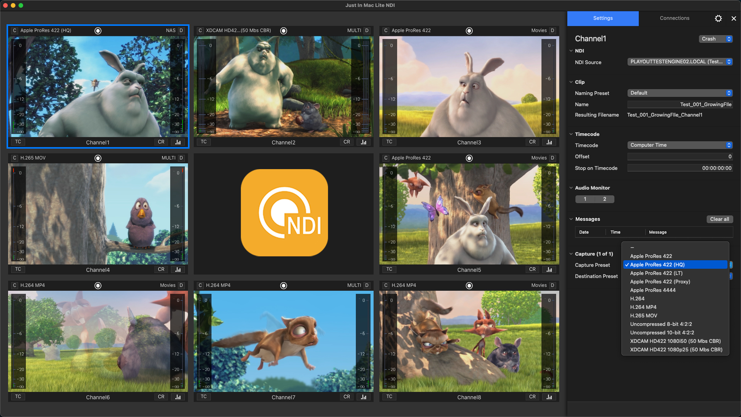Image resolution: width=741 pixels, height=417 pixels.
Task: Click the C icon on Channel1 header
Action: click(15, 31)
